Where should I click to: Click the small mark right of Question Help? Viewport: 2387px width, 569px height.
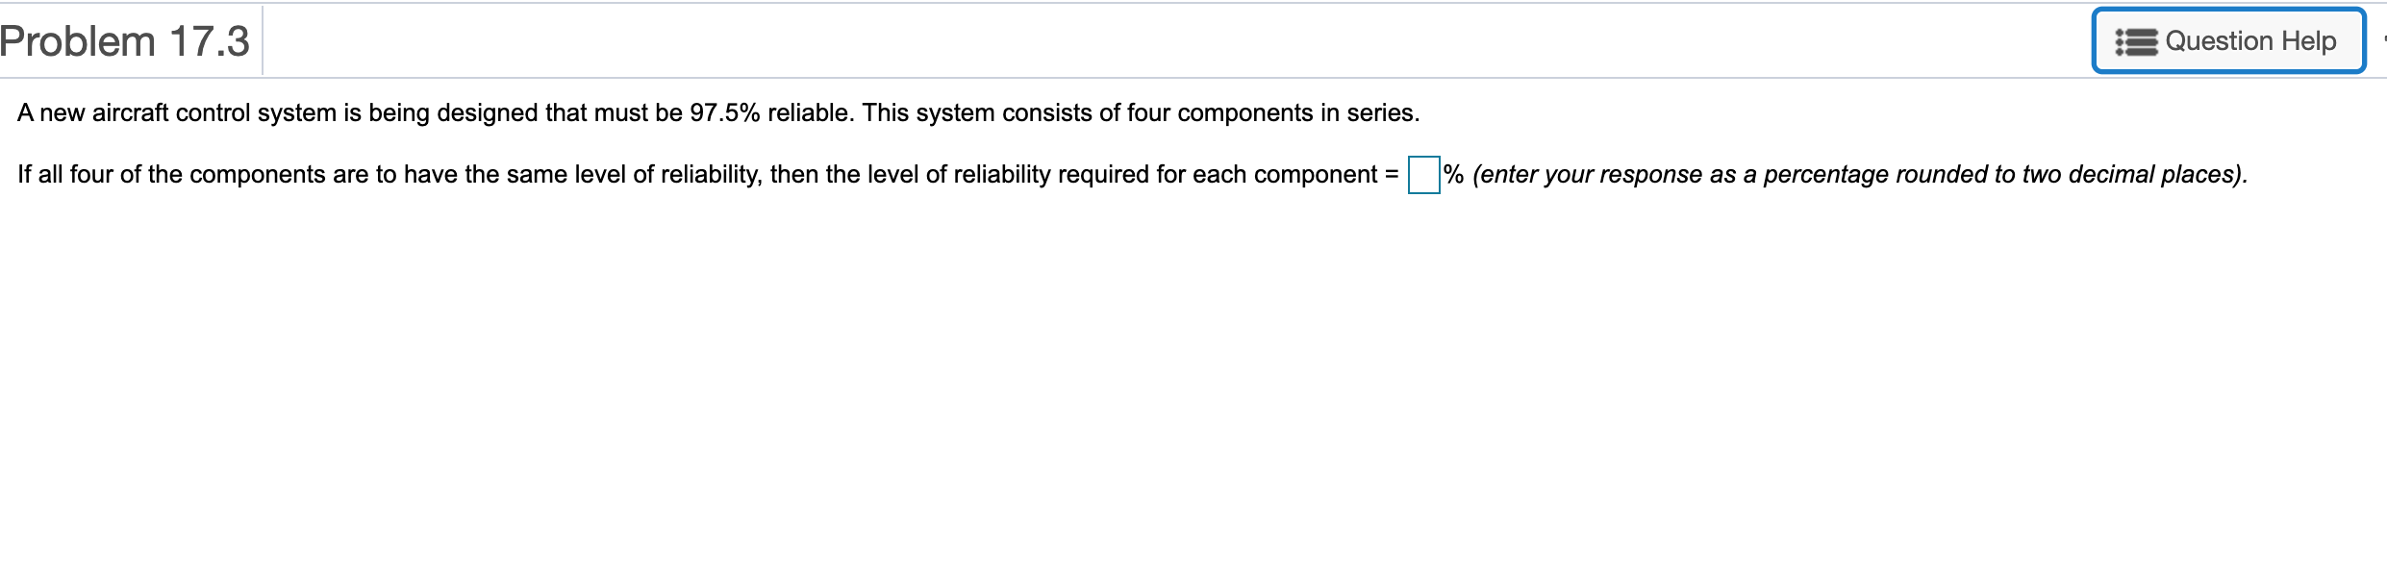pyautogui.click(x=2382, y=38)
